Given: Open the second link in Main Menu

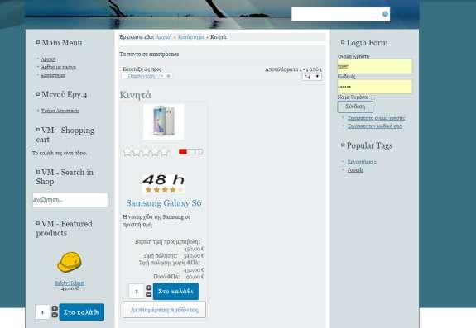Looking at the screenshot, I should [58, 67].
